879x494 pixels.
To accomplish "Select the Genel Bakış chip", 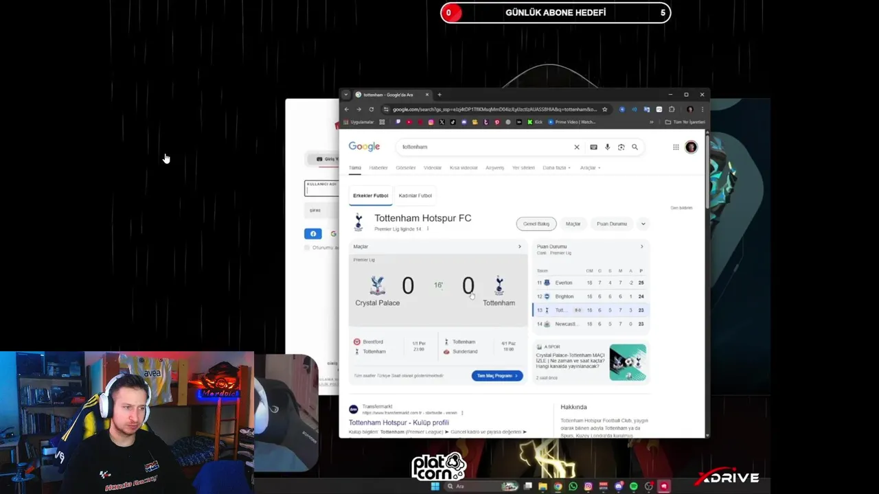I will (x=536, y=224).
